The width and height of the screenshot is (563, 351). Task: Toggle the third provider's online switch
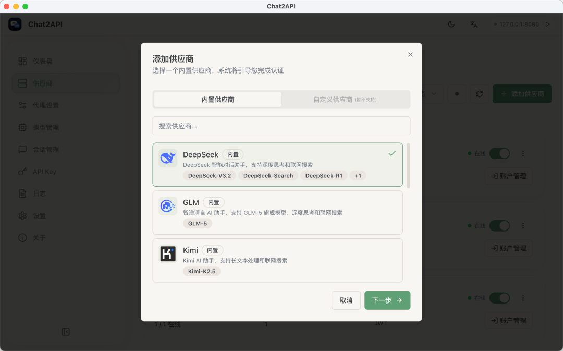coord(499,298)
